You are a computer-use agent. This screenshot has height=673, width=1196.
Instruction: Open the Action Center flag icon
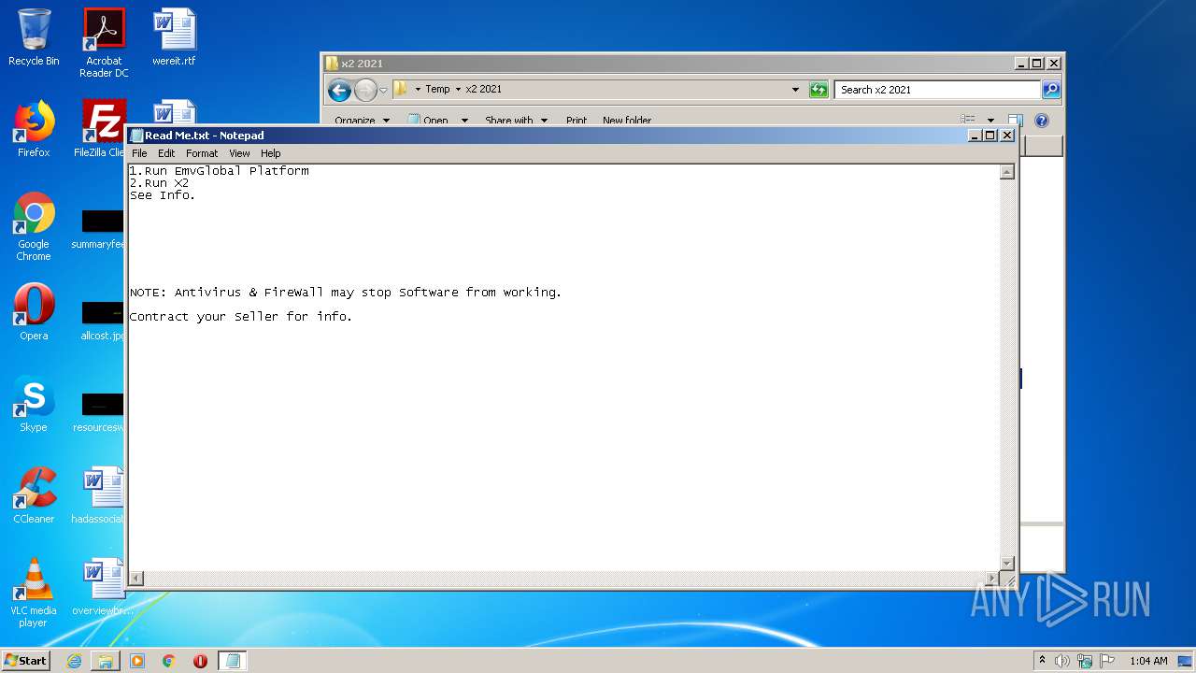coord(1107,661)
